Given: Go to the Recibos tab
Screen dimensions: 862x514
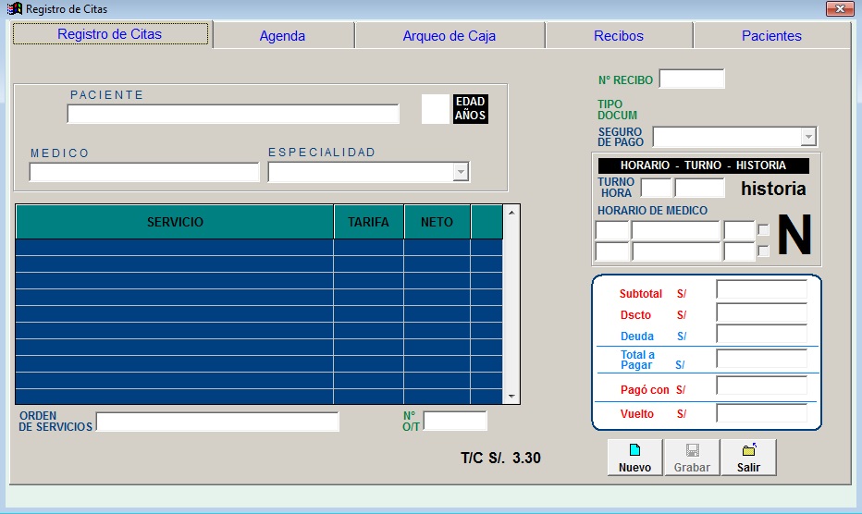Looking at the screenshot, I should pyautogui.click(x=618, y=36).
